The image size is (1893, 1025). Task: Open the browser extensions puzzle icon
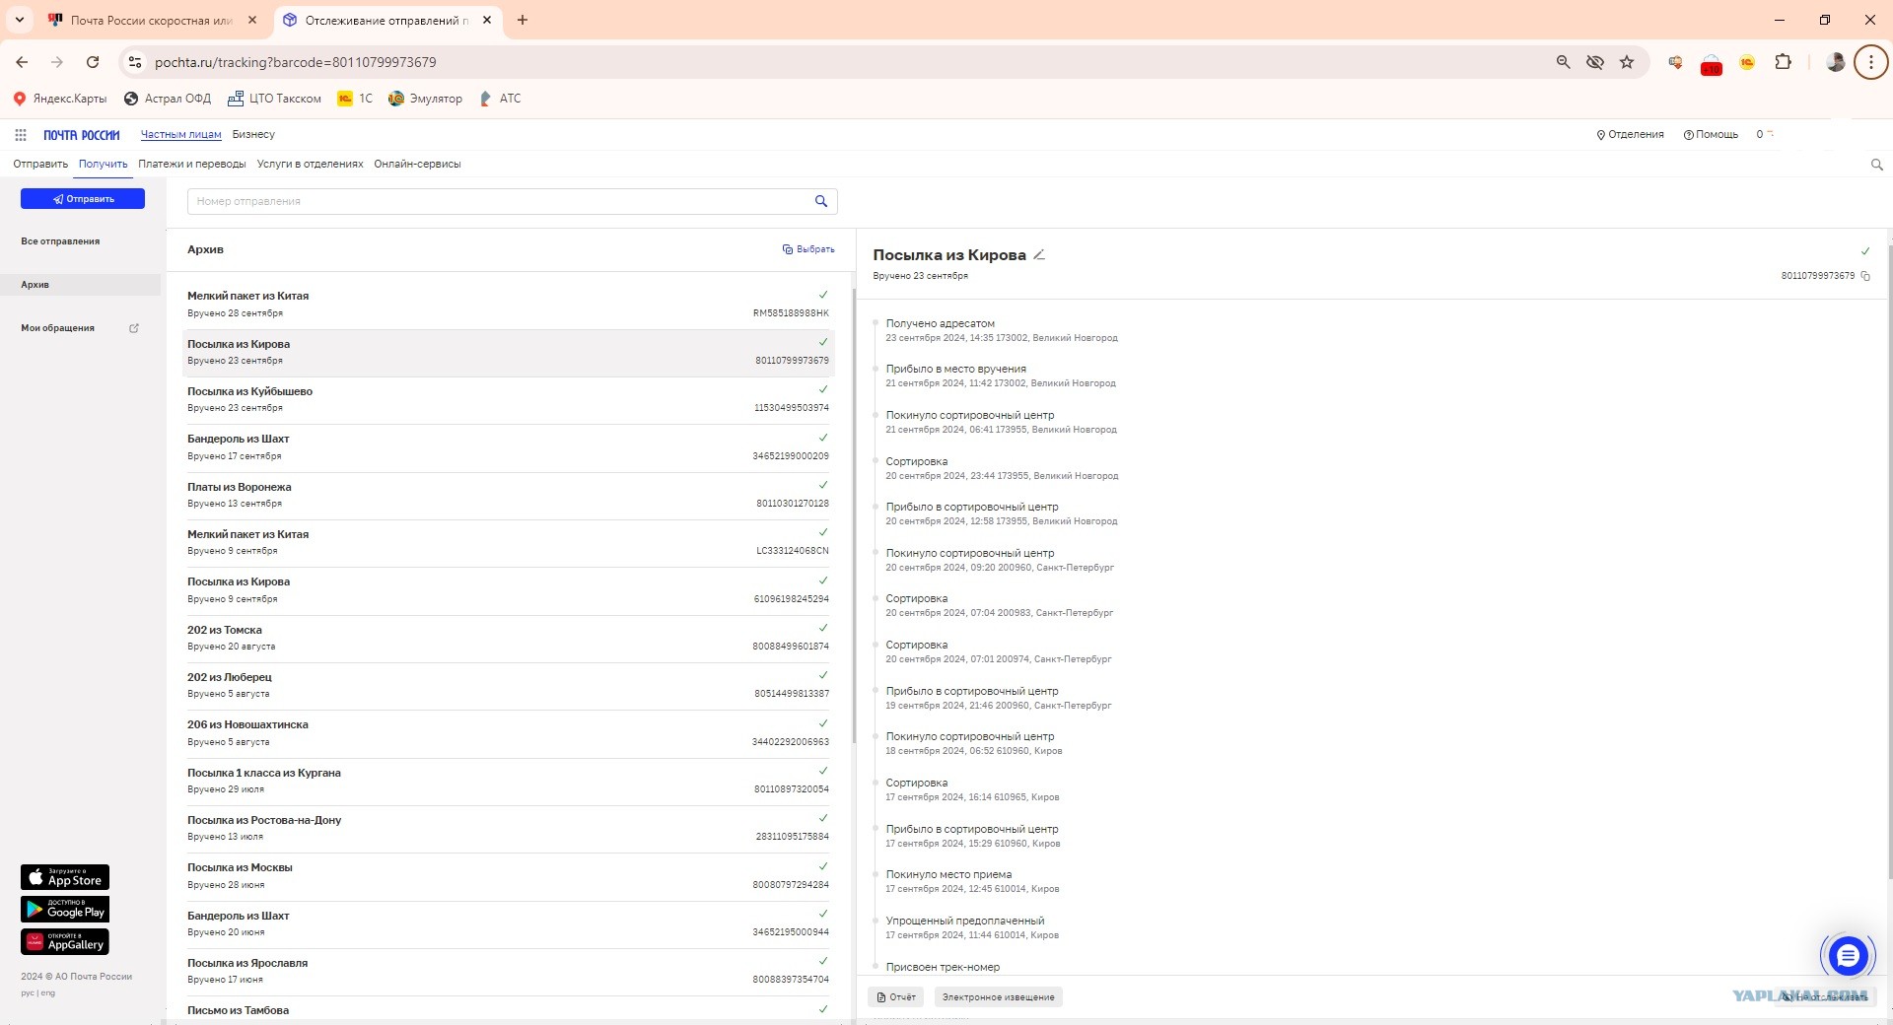[x=1783, y=62]
